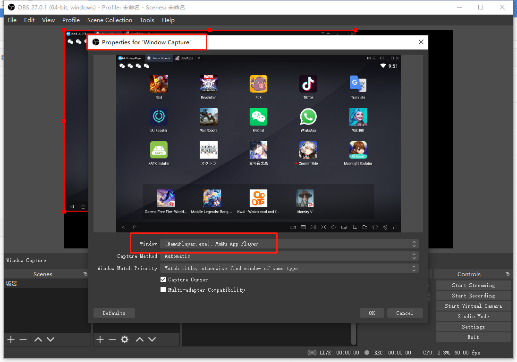Screen dimensions: 517x362
Task: Click the RbX app icon
Action: click(259, 83)
